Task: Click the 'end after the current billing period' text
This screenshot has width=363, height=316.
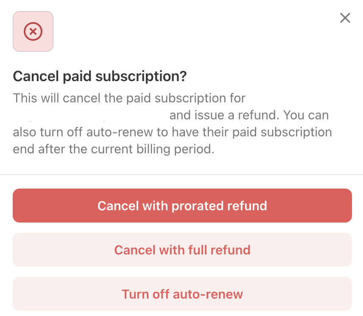Action: 114,149
